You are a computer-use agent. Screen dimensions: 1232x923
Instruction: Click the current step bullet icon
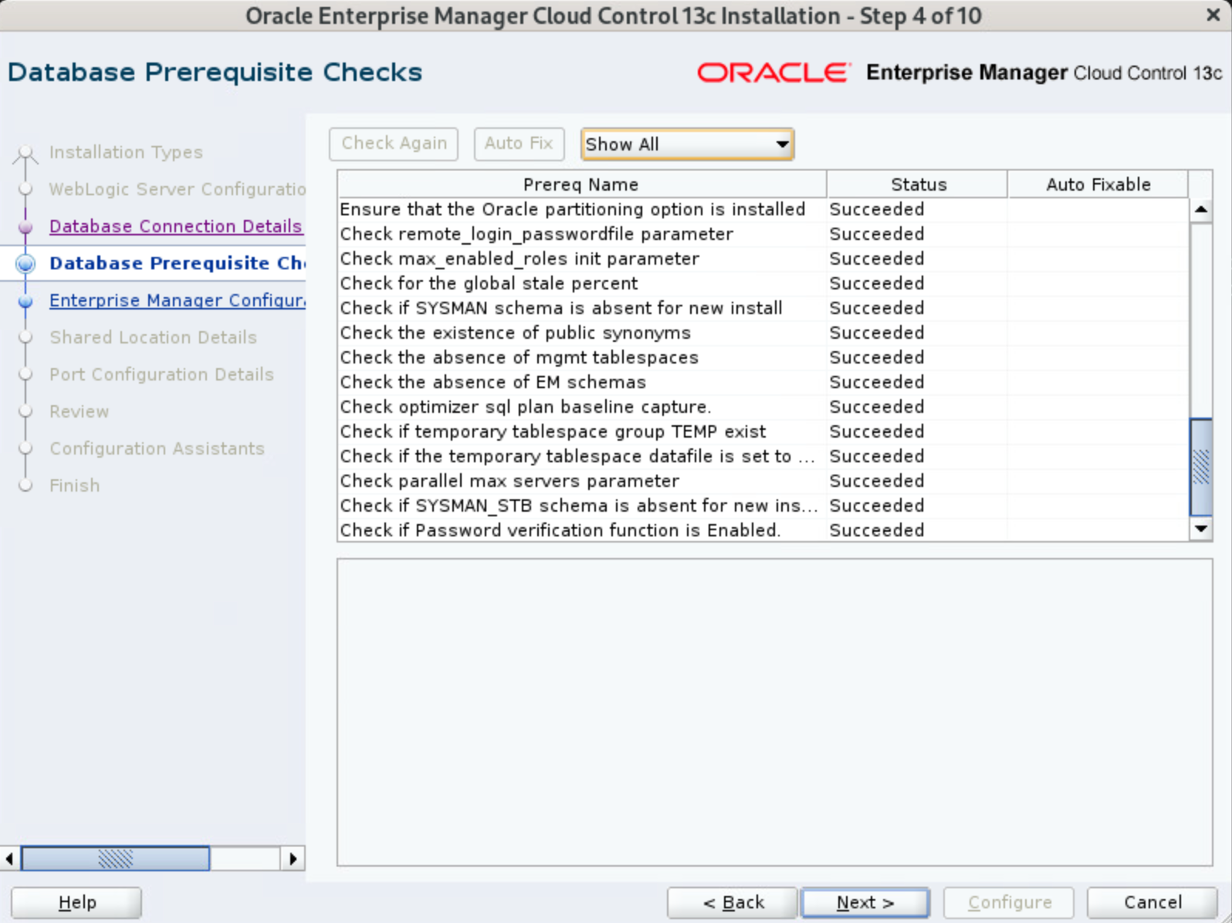tap(25, 263)
